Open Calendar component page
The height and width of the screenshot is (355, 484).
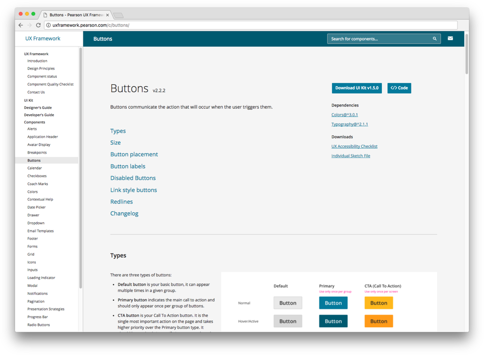click(x=34, y=168)
